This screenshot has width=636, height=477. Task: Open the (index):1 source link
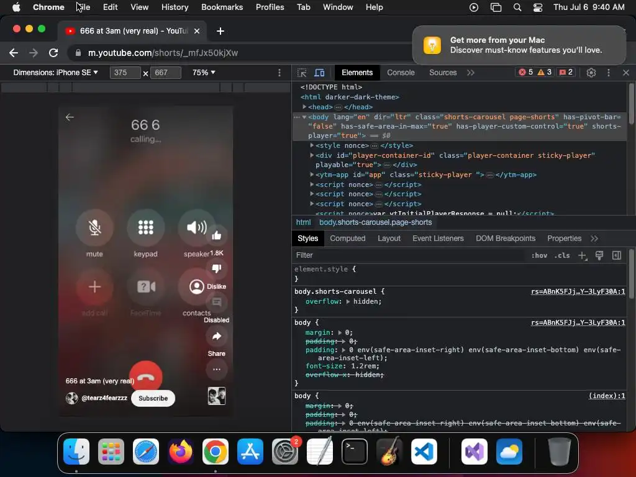pos(607,396)
